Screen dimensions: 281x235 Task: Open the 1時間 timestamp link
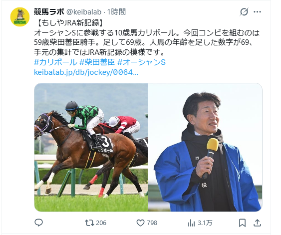click(x=116, y=12)
